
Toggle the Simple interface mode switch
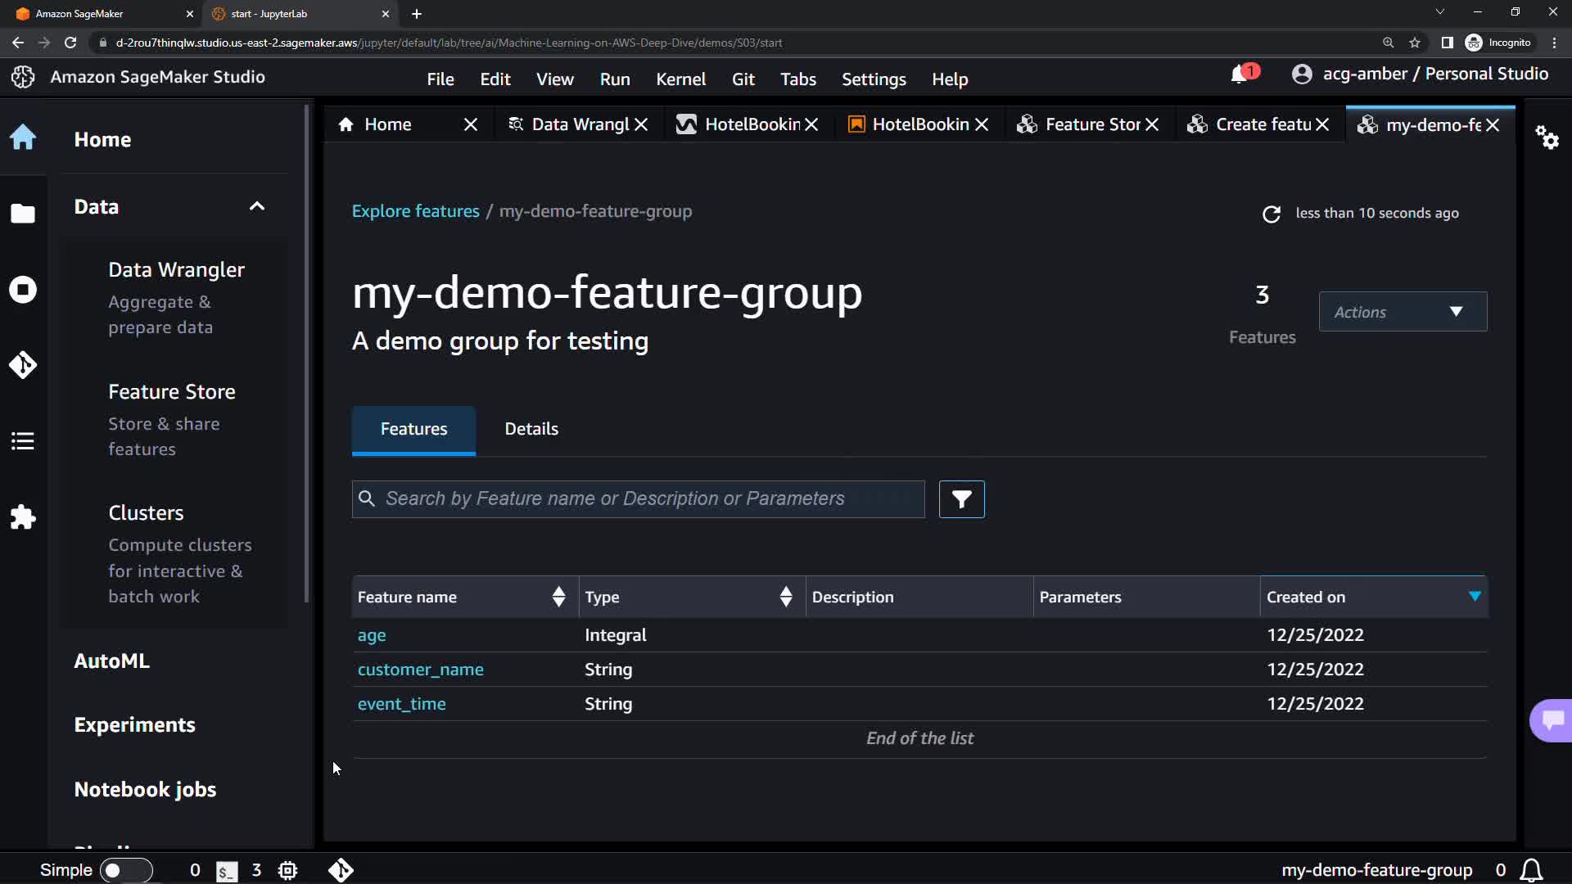(125, 870)
